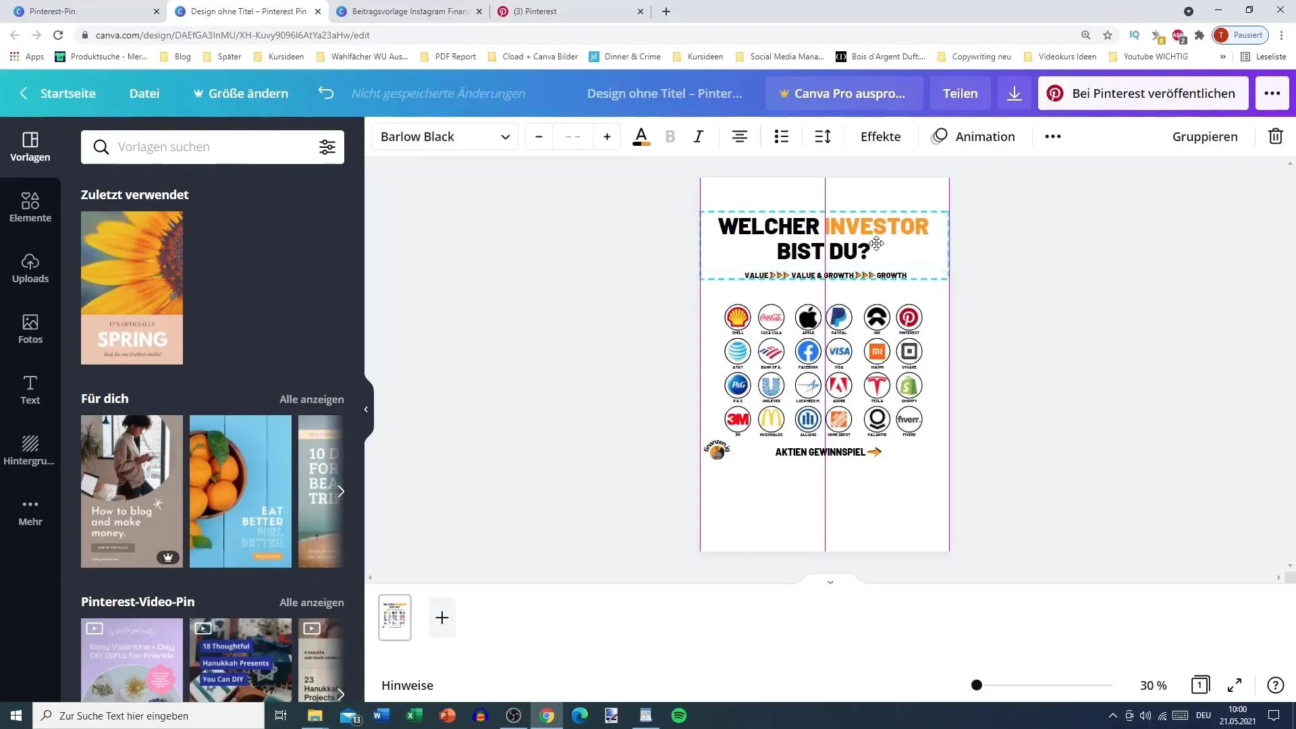Viewport: 1296px width, 729px height.
Task: Go back to Startseite
Action: [x=57, y=93]
